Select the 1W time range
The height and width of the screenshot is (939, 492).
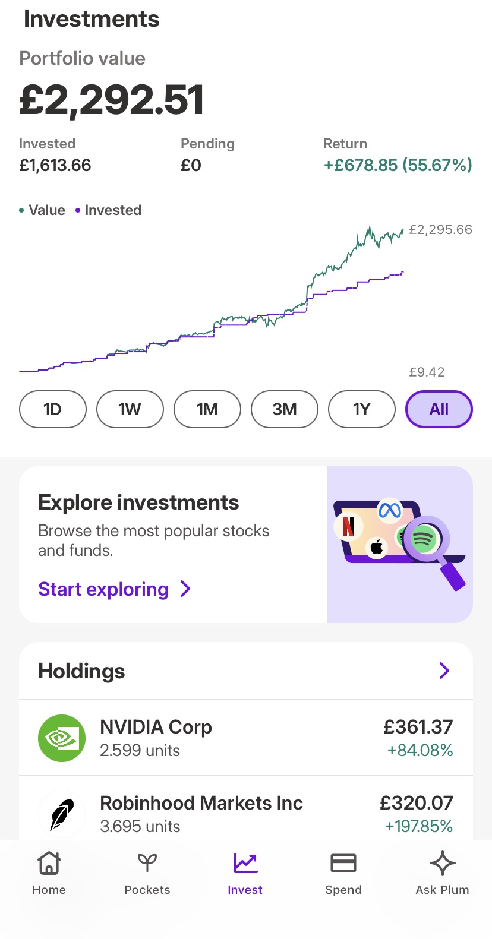tap(130, 409)
